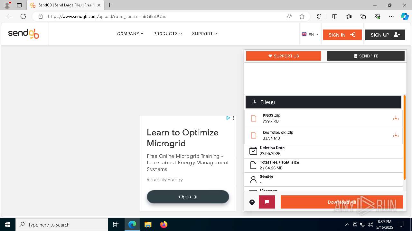The width and height of the screenshot is (412, 231).
Task: Select the SendGB browser tab
Action: [x=65, y=5]
